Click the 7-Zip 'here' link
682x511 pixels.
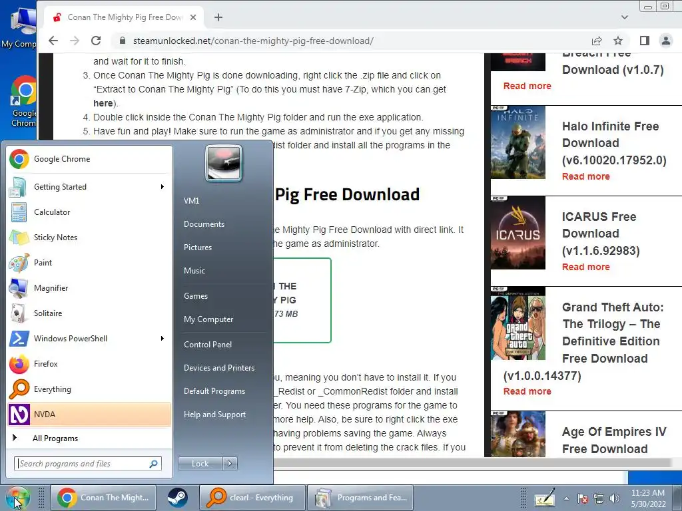click(x=103, y=103)
